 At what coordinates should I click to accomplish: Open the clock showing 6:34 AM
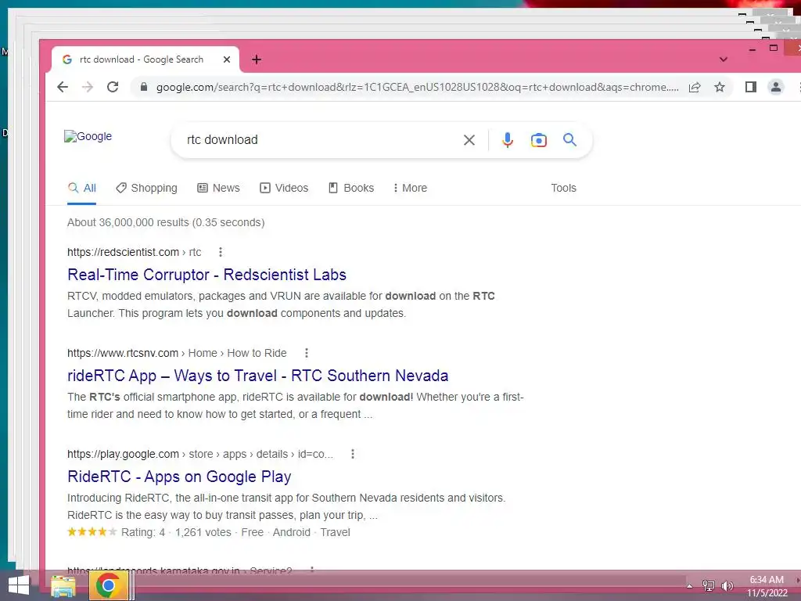[x=767, y=586]
